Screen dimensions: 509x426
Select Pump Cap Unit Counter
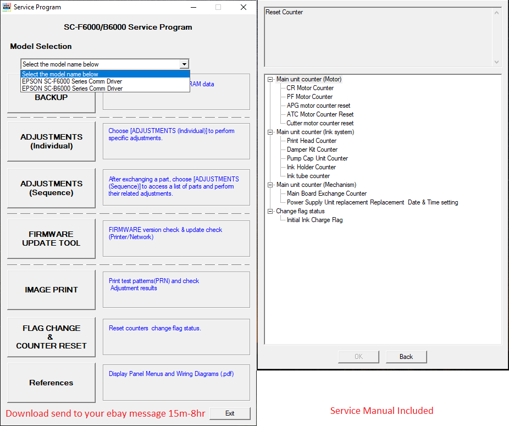click(317, 158)
